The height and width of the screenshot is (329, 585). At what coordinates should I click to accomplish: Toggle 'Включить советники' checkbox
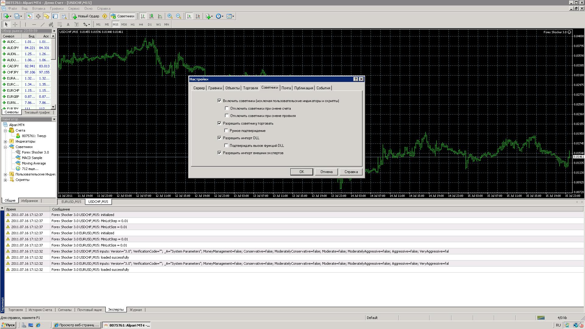219,101
